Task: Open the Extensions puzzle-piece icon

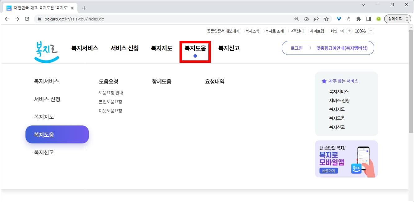Action: click(x=358, y=19)
